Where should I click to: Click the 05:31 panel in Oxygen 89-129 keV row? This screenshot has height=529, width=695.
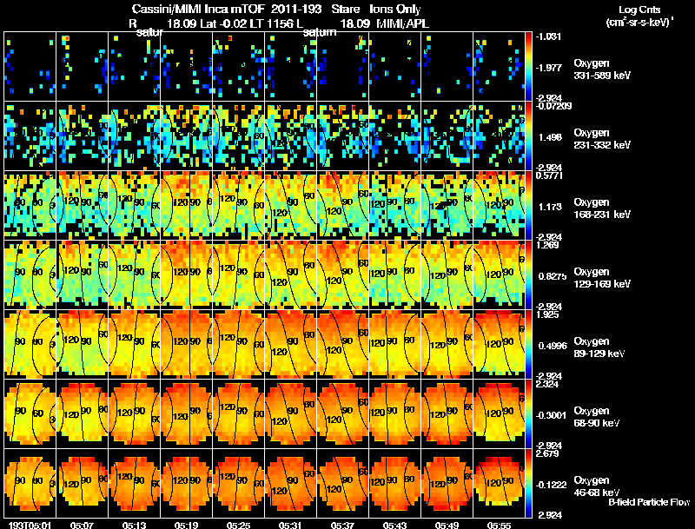[x=291, y=344]
